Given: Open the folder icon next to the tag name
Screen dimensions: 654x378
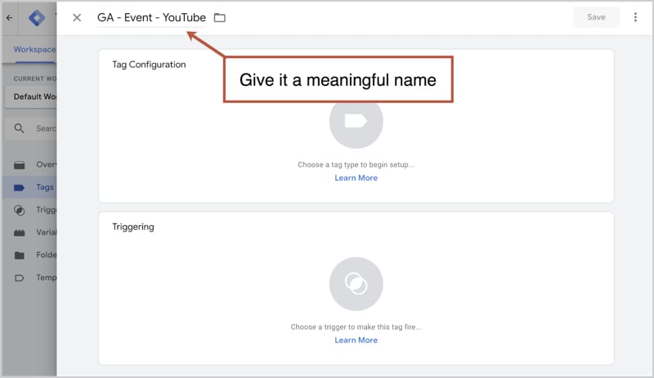Looking at the screenshot, I should pos(219,17).
